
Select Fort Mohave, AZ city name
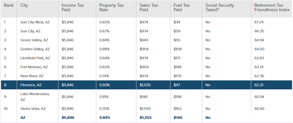pos(34,67)
